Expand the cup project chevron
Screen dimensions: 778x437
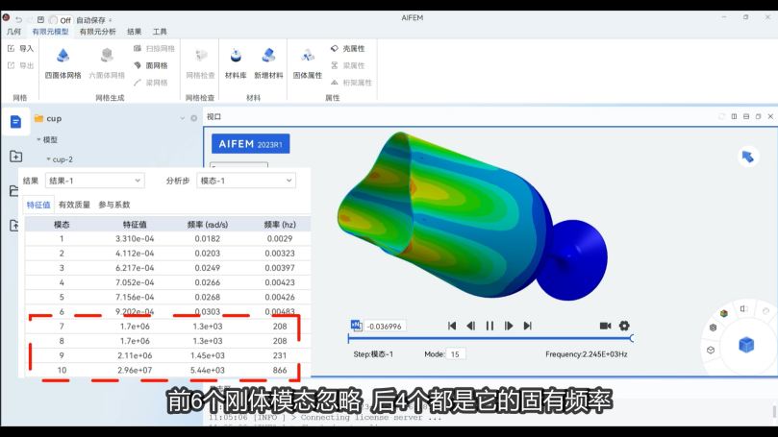(182, 118)
